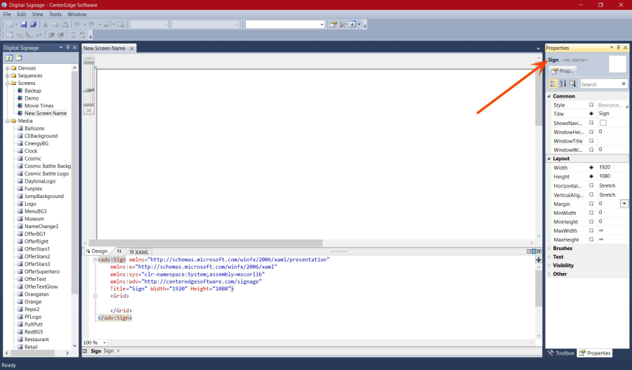
Task: Pin the Digital Signage panel
Action: click(67, 48)
